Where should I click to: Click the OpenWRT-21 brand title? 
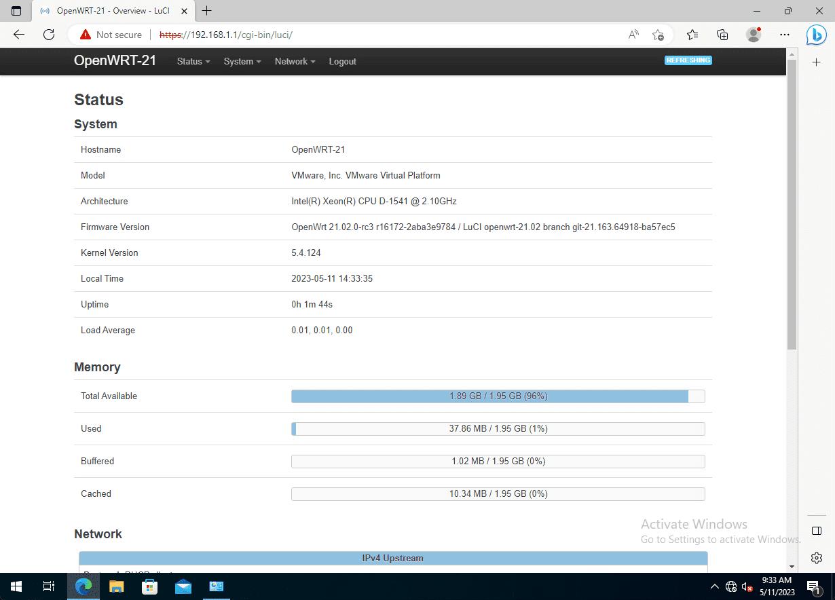tap(115, 60)
